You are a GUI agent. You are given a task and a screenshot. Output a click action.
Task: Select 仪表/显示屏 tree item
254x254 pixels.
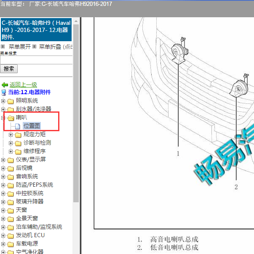coord(31,159)
